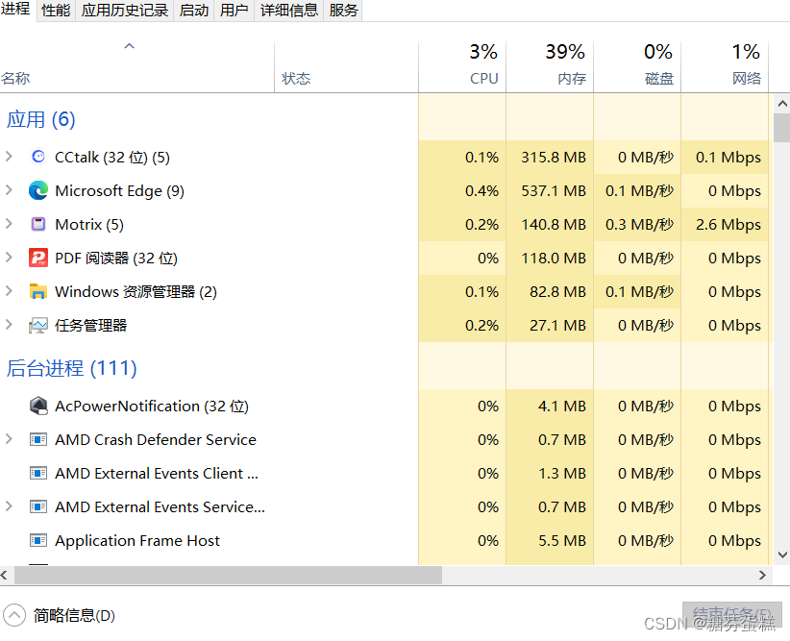Sort processes by 磁盘 column header
Image resolution: width=790 pixels, height=641 pixels.
tap(637, 67)
